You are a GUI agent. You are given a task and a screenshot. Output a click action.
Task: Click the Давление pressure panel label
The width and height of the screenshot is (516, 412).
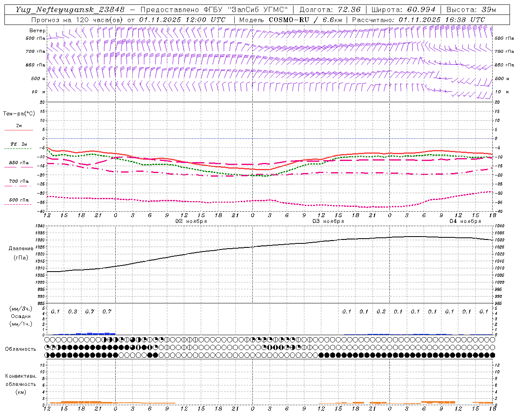pyautogui.click(x=21, y=249)
